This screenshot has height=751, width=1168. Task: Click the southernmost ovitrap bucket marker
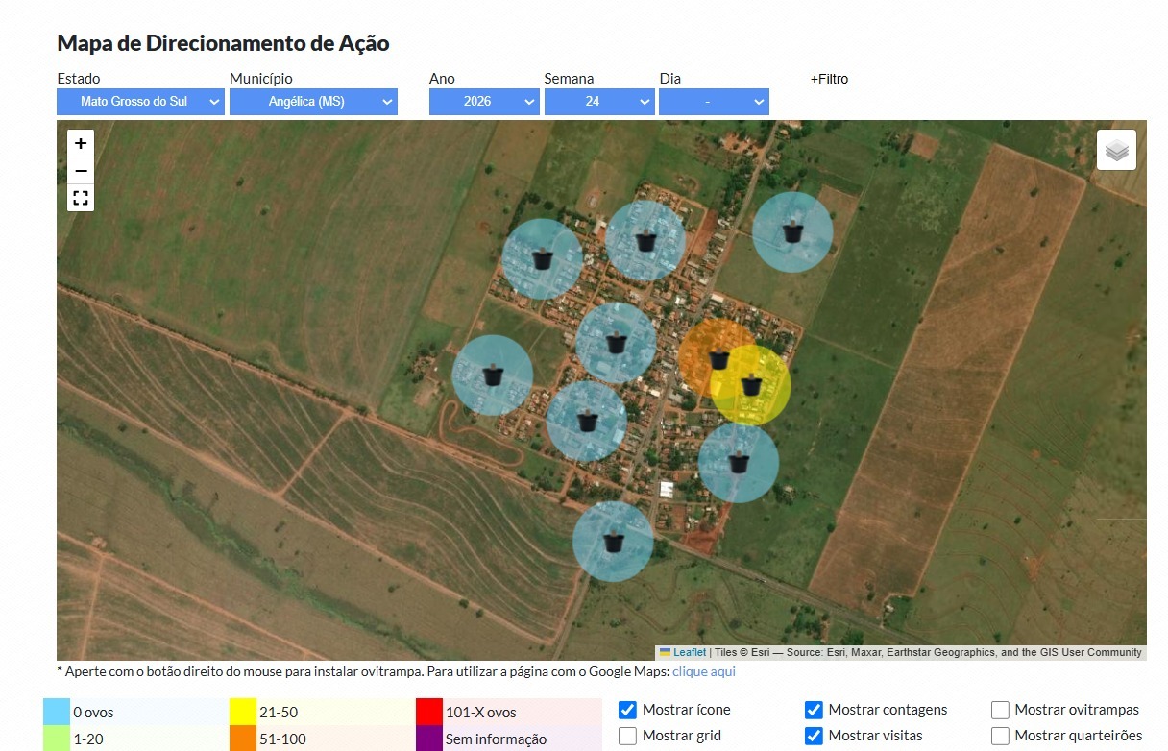point(613,542)
